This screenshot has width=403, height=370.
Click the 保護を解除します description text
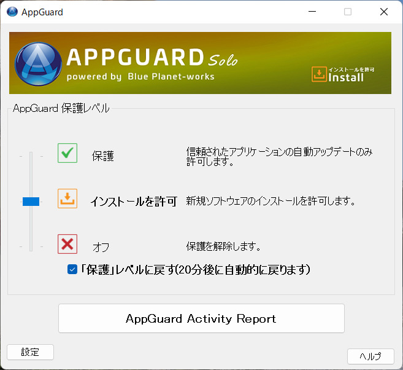[x=223, y=246]
